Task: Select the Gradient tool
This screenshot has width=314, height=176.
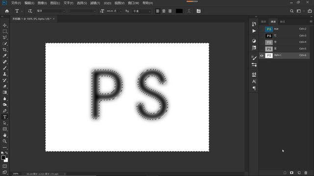Action: coord(4,92)
